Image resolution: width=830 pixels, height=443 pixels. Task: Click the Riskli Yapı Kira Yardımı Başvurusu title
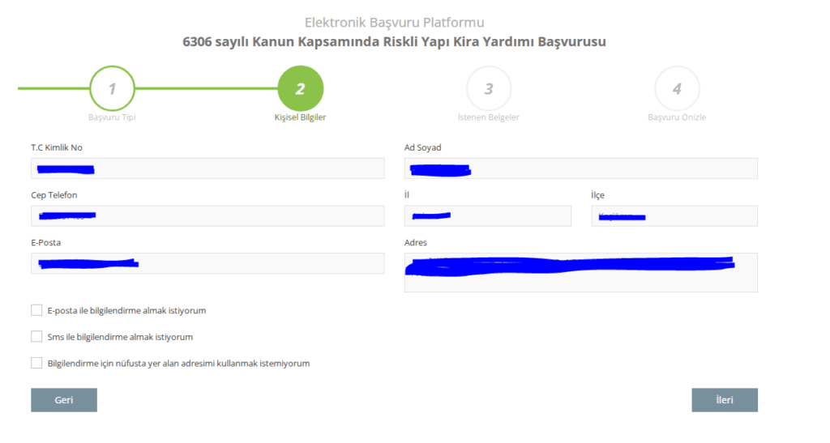pos(395,42)
